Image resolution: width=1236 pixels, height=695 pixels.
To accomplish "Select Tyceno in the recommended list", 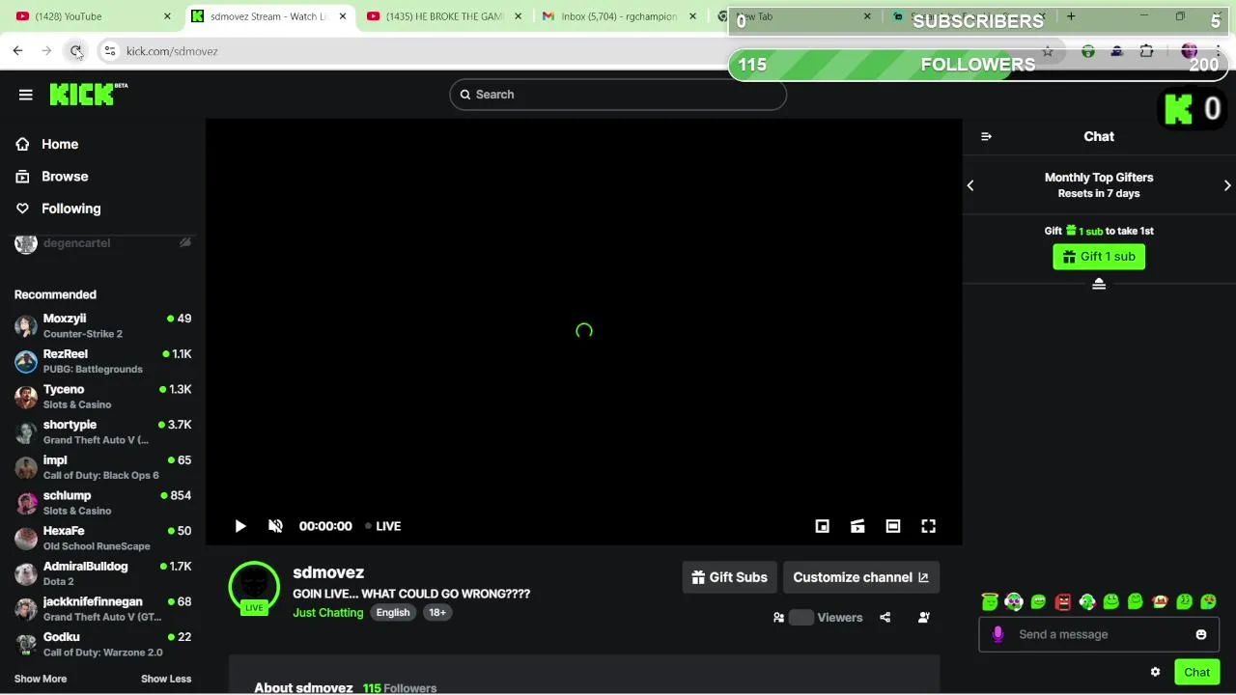I will (x=102, y=397).
